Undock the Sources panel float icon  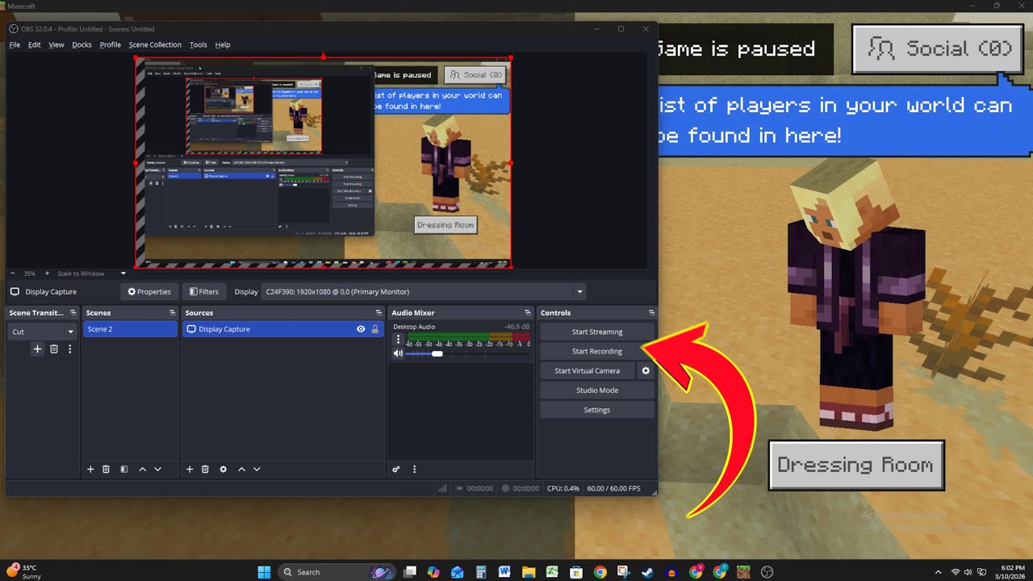point(378,313)
